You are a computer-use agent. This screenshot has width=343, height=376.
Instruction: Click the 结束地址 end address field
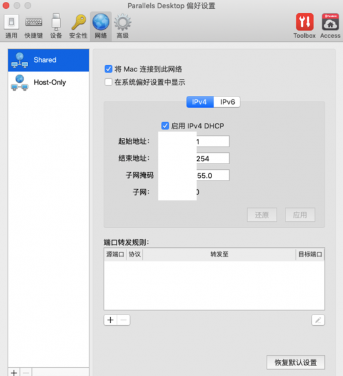[x=194, y=159]
